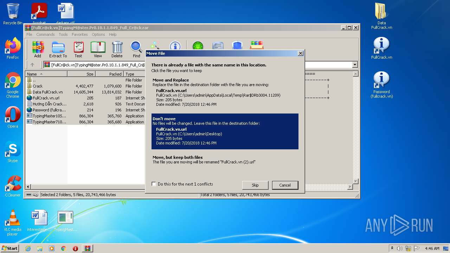The width and height of the screenshot is (450, 253).
Task: Click the Opera taskbar icon
Action: (75, 248)
